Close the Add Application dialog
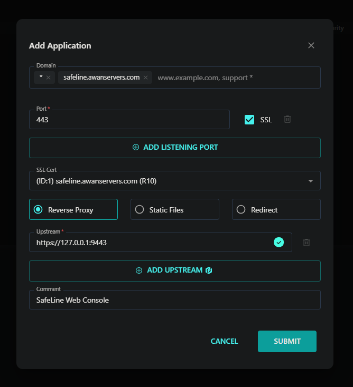Viewport: 353px width, 387px height. tap(311, 45)
